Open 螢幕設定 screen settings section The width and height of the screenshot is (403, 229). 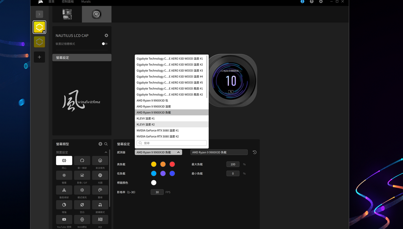point(82,58)
